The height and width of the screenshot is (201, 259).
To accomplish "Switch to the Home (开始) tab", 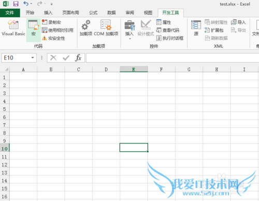I will [x=30, y=12].
